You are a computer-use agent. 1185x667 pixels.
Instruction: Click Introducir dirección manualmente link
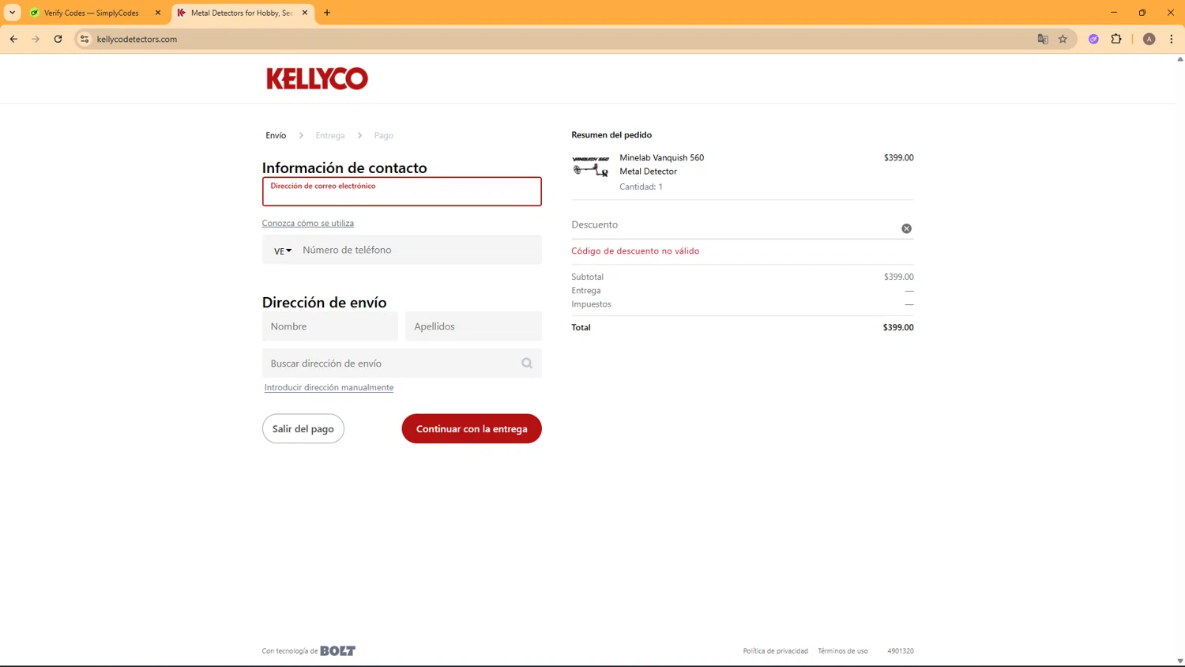(329, 387)
